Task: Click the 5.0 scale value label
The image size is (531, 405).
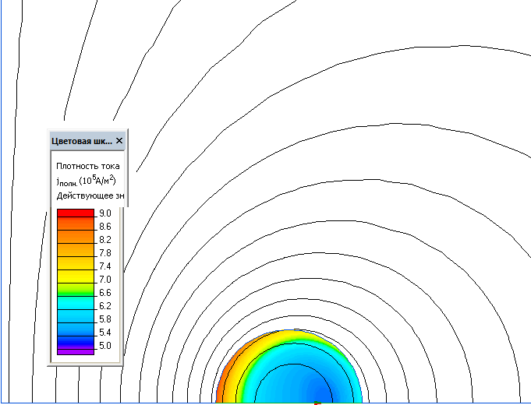Action: (x=104, y=346)
